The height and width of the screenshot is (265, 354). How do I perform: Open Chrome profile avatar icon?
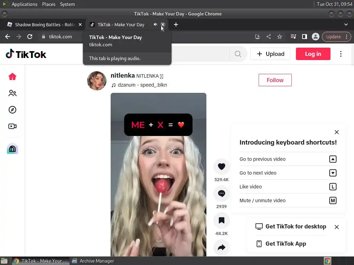click(315, 37)
